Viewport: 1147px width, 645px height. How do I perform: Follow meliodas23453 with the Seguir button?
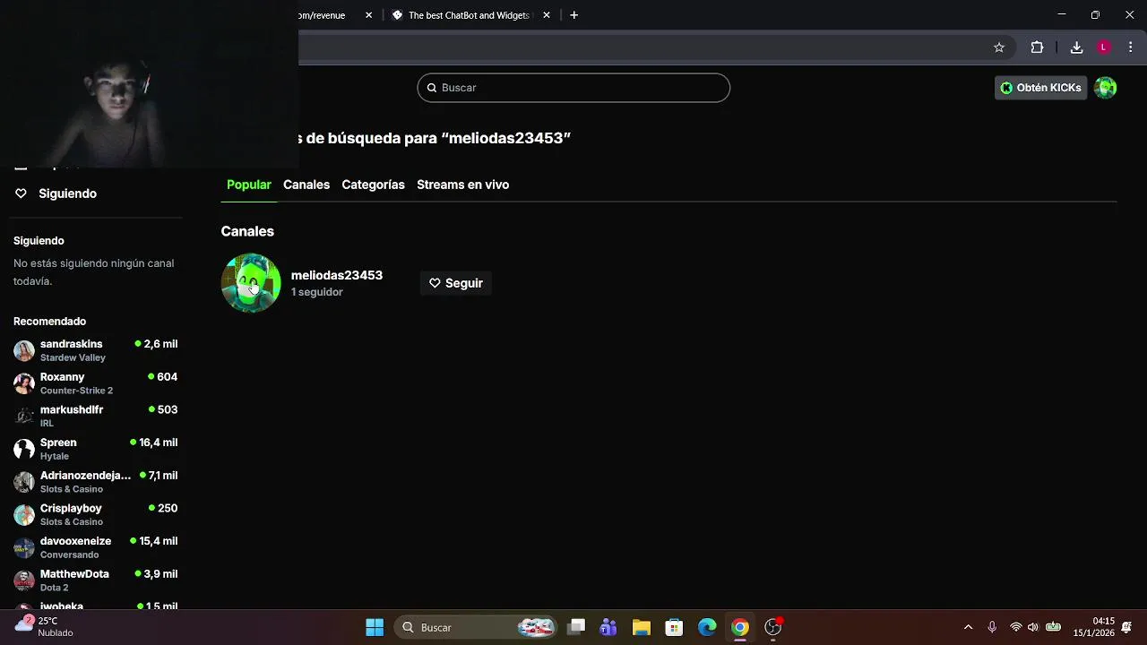[x=456, y=283]
